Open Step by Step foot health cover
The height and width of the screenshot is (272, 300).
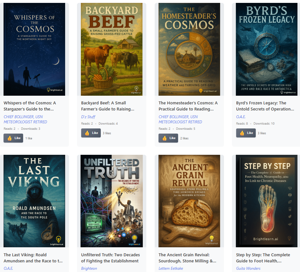point(267,201)
